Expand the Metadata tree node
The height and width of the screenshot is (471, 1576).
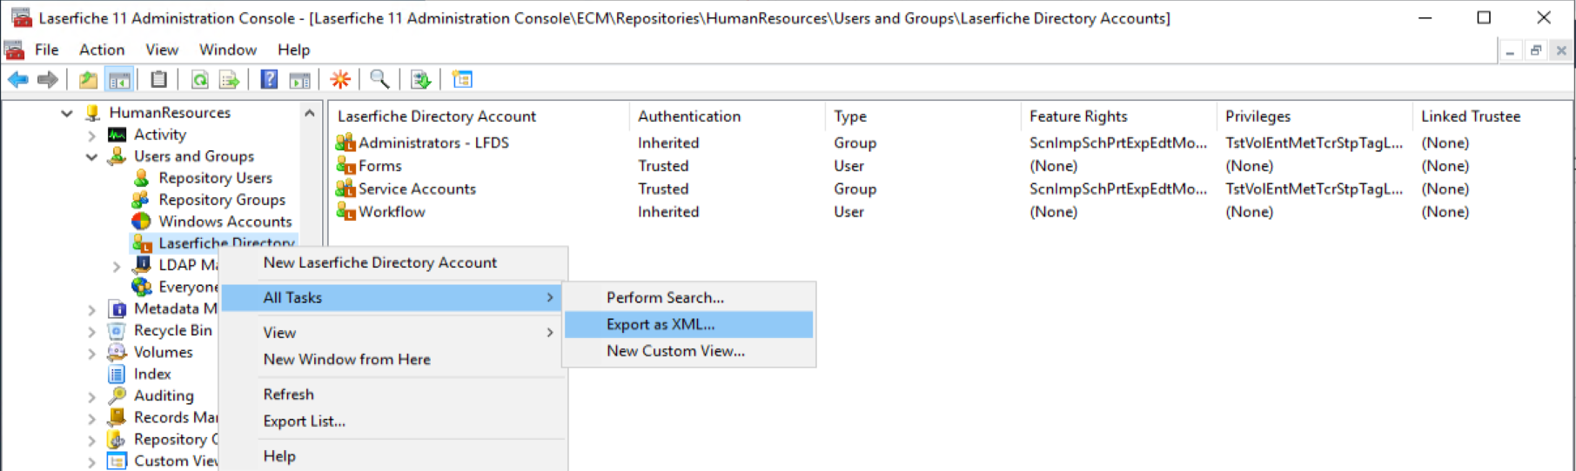point(91,309)
